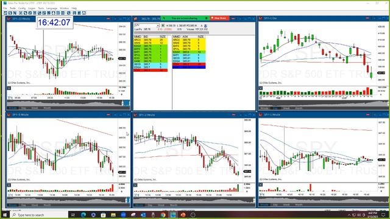Click the person icon in Level 2 window
390x219 pixels.
click(205, 26)
